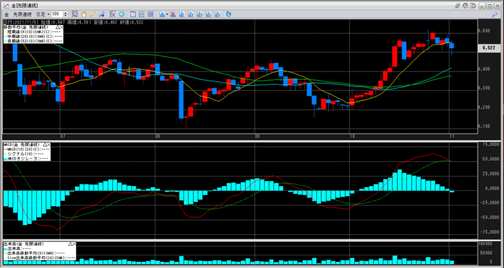Select chart template icon numbered 5

click(x=218, y=14)
